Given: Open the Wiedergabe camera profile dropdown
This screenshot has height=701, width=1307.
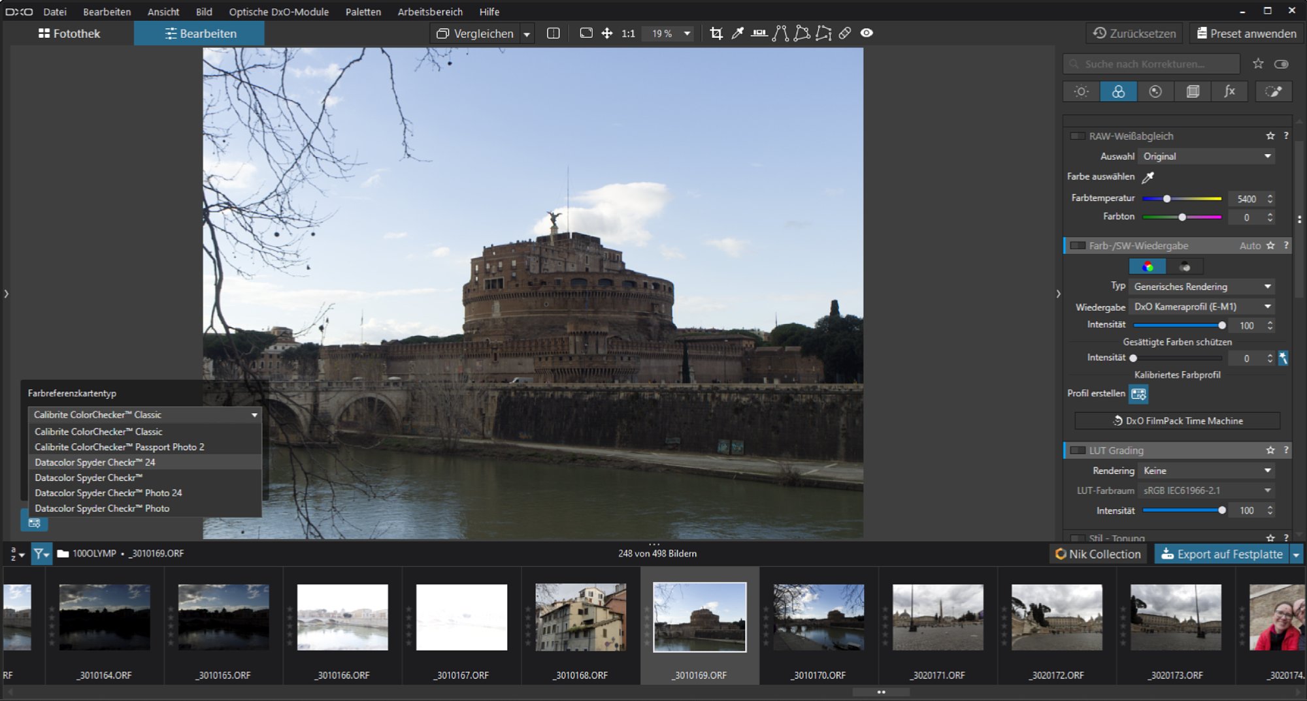Looking at the screenshot, I should (1202, 306).
